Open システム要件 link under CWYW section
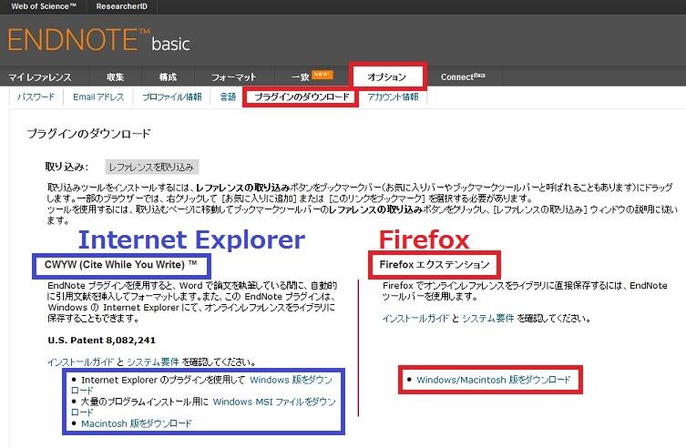686x448 pixels. pyautogui.click(x=153, y=362)
